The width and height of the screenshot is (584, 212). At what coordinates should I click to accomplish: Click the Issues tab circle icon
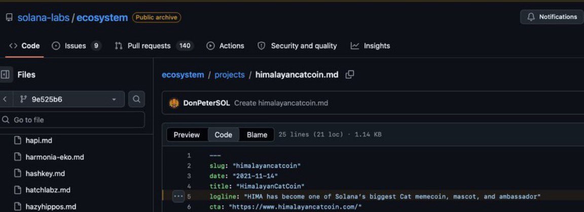coord(56,46)
